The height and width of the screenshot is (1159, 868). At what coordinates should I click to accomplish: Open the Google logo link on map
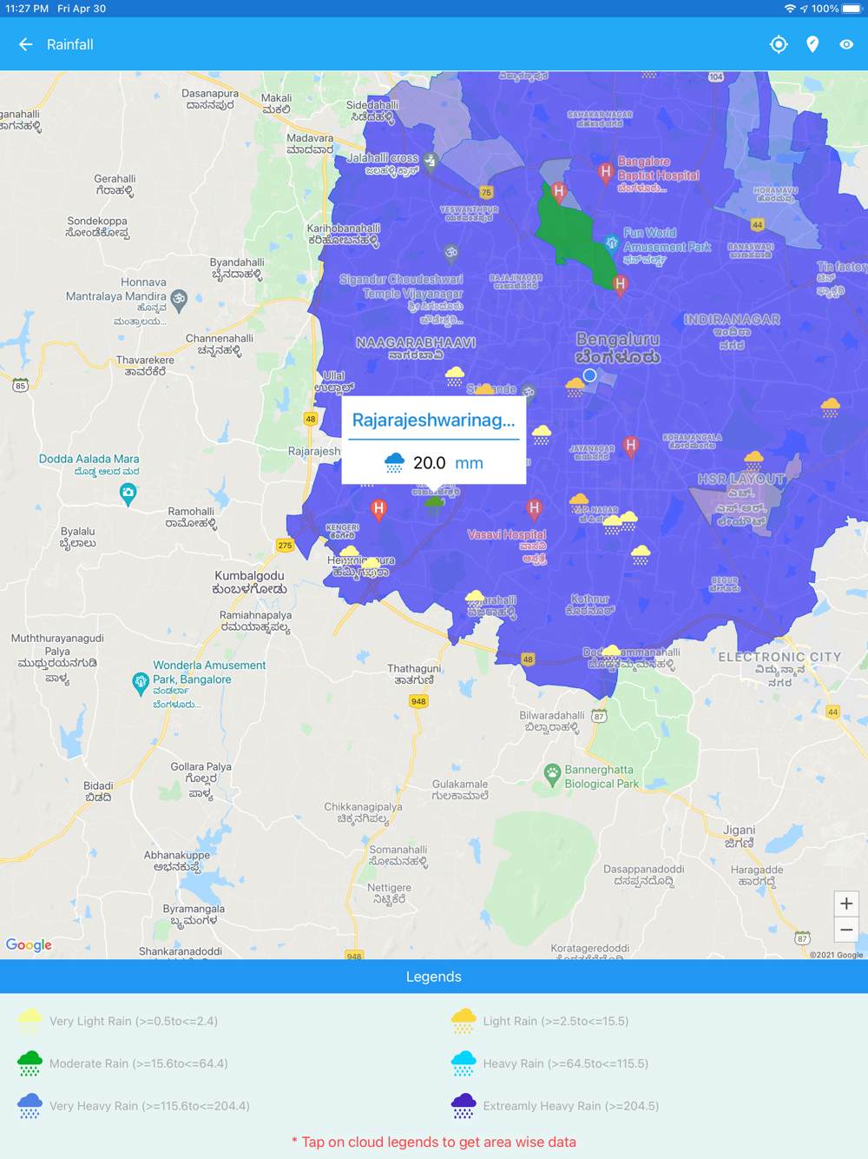click(29, 945)
